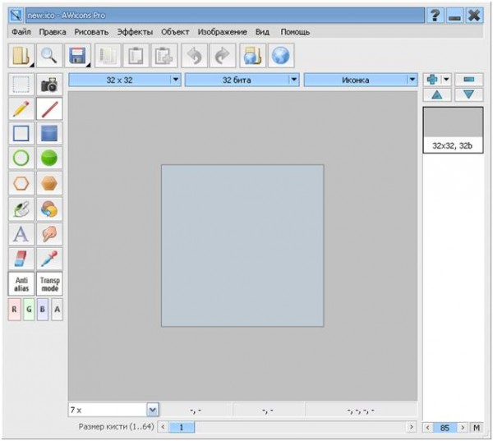Click the clipboard paste icon

pyautogui.click(x=136, y=56)
